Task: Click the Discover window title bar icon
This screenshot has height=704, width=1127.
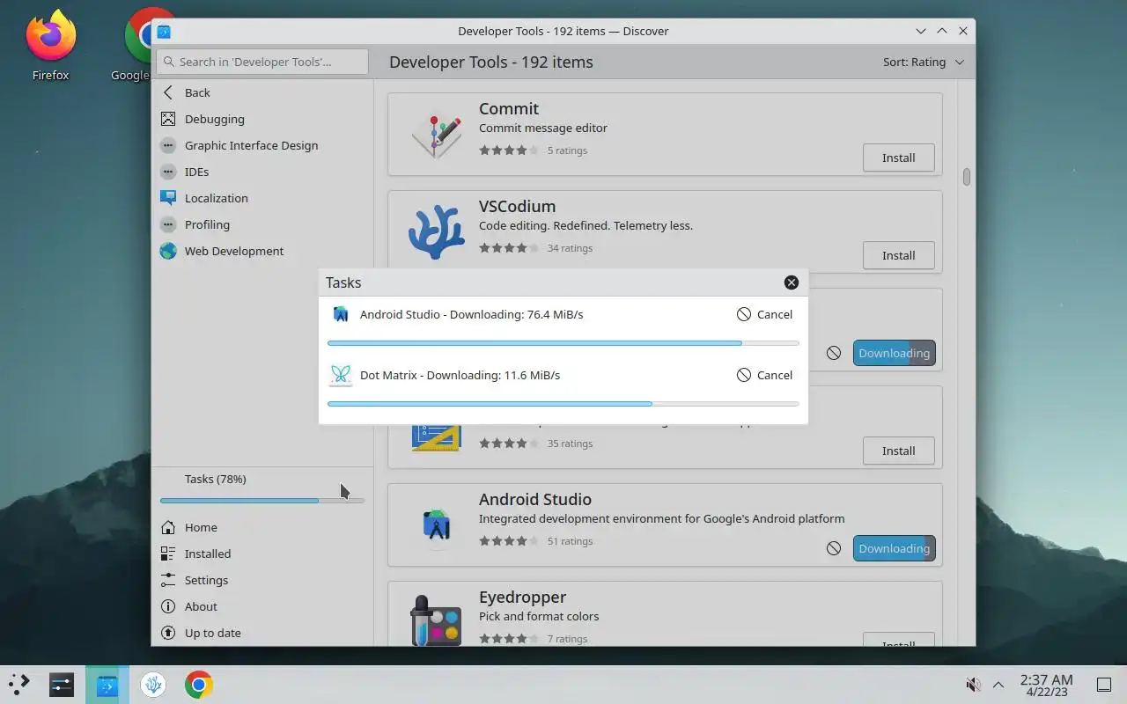Action: pos(164,31)
